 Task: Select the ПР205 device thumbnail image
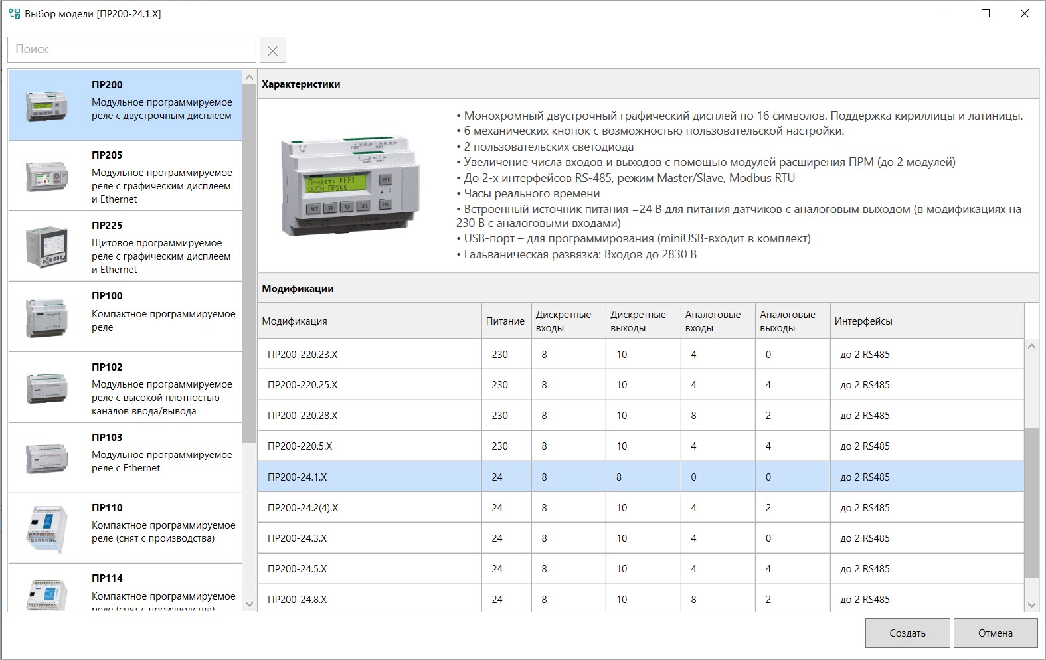coord(46,176)
